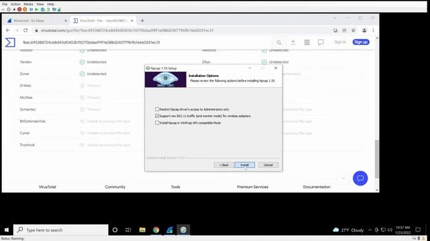Screen dimensions: 430x241
Task: Click the Sign up button
Action: 361,42
